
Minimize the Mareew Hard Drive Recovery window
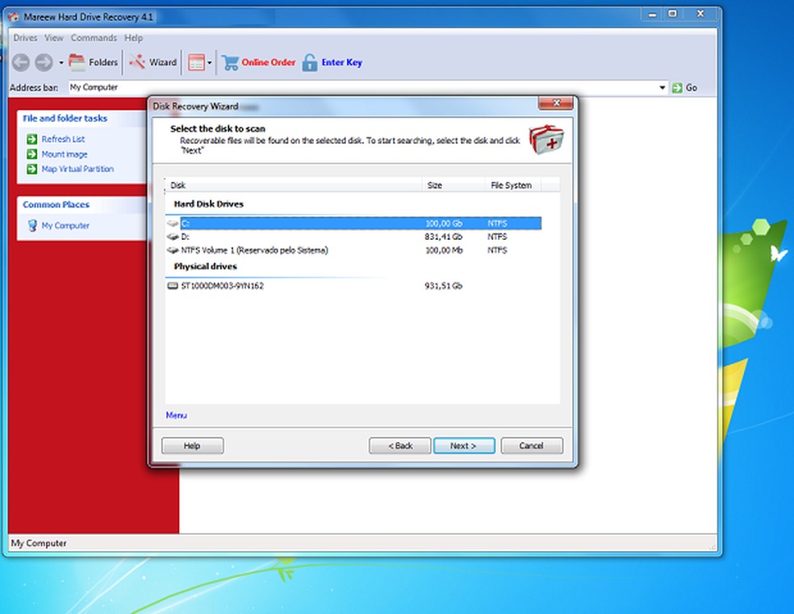(x=653, y=15)
